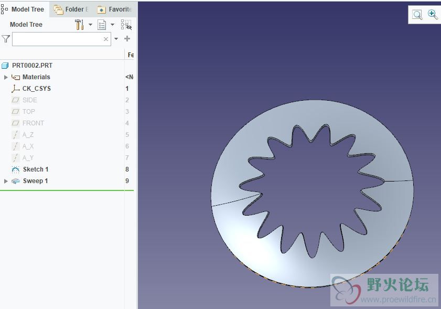The width and height of the screenshot is (441, 309).
Task: Open the Folder Browser tab
Action: [x=71, y=9]
